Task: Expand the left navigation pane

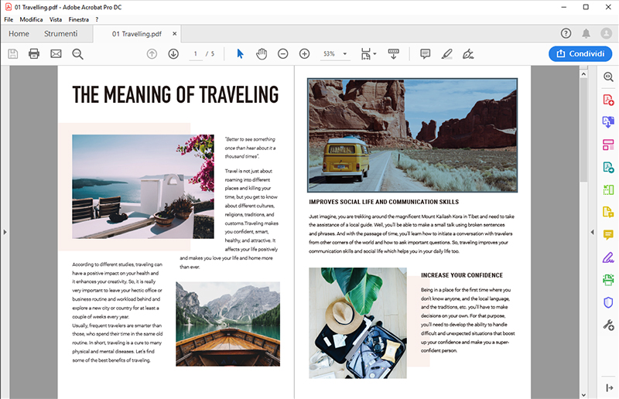Action: pos(4,232)
